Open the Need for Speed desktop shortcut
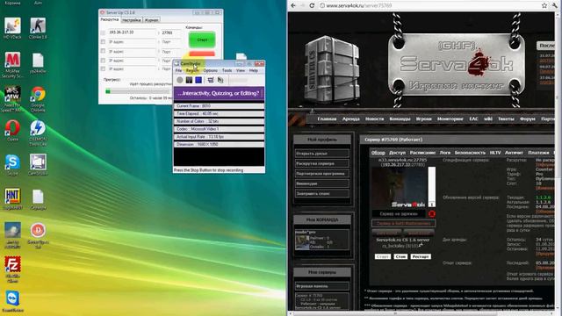The image size is (562, 316). coord(12,99)
